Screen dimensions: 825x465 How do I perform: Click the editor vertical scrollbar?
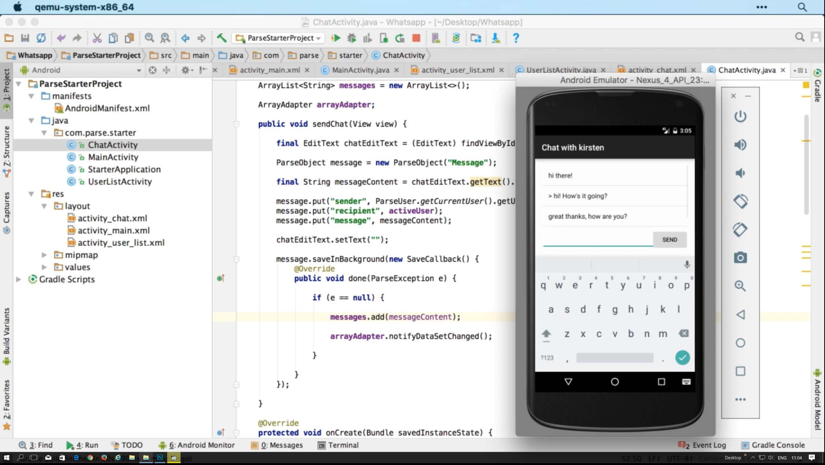click(x=806, y=165)
